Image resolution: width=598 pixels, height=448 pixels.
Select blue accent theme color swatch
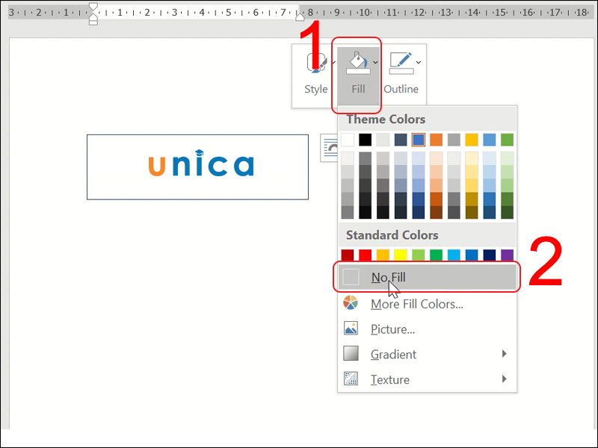pyautogui.click(x=419, y=140)
